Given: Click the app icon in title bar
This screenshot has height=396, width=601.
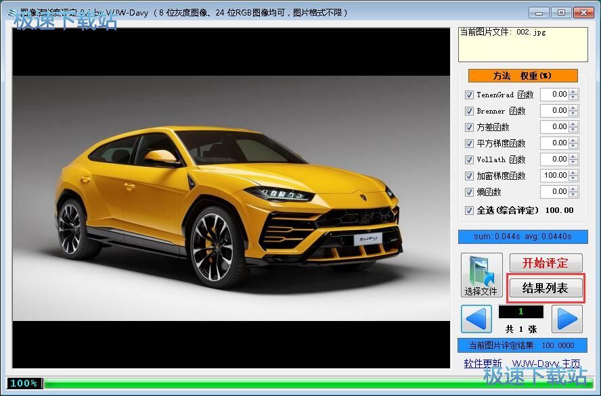Looking at the screenshot, I should pyautogui.click(x=12, y=13).
